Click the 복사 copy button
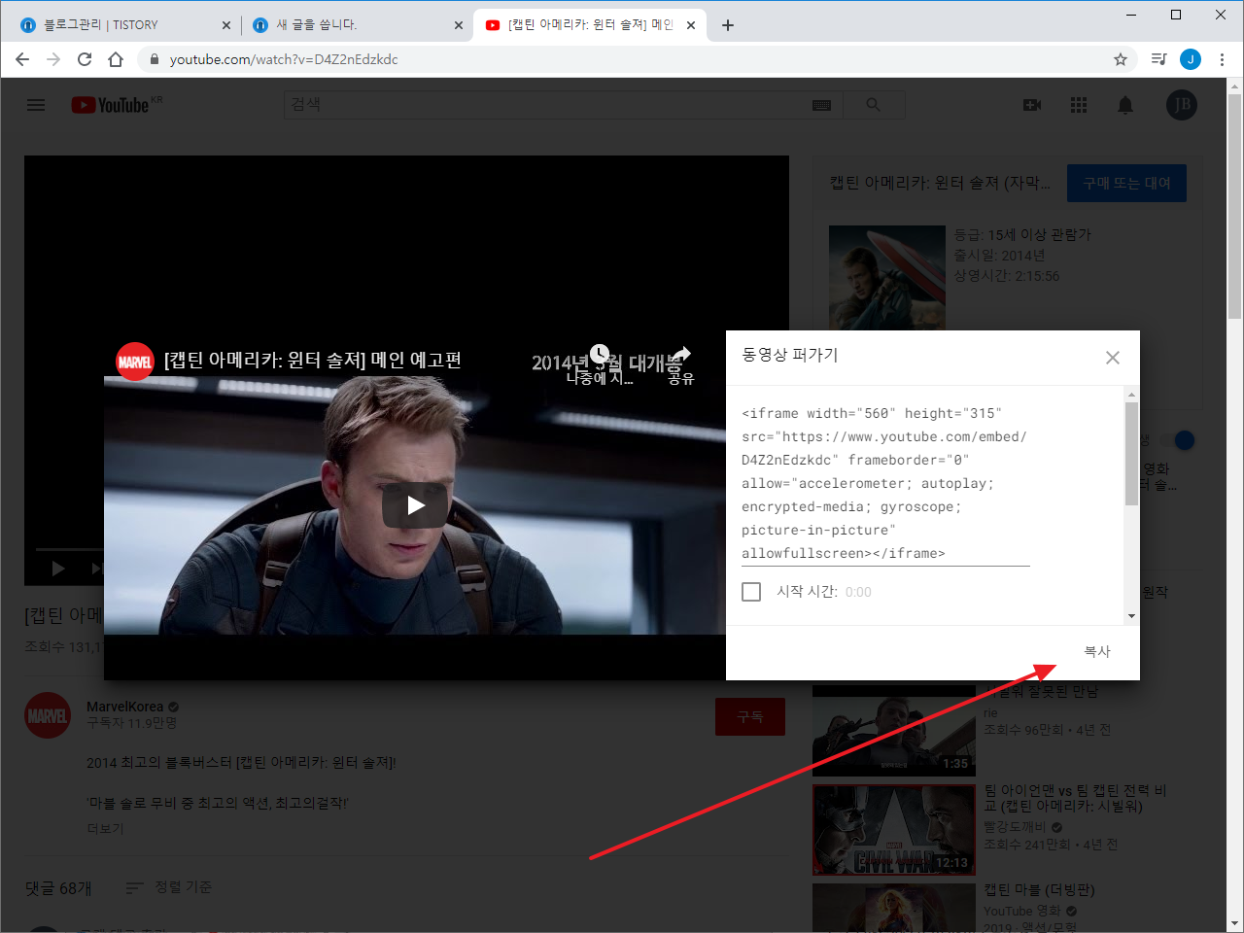The width and height of the screenshot is (1244, 933). 1097,651
